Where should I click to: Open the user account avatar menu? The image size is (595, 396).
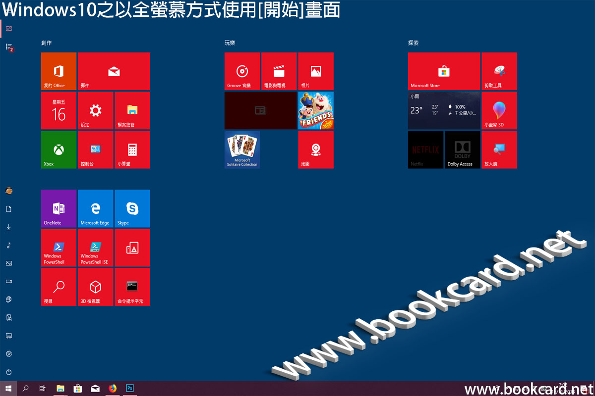[8, 191]
